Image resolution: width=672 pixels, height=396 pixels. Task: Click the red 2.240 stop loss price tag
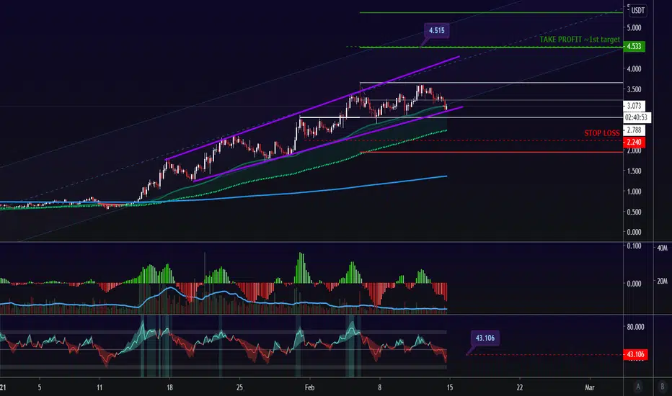pos(634,142)
